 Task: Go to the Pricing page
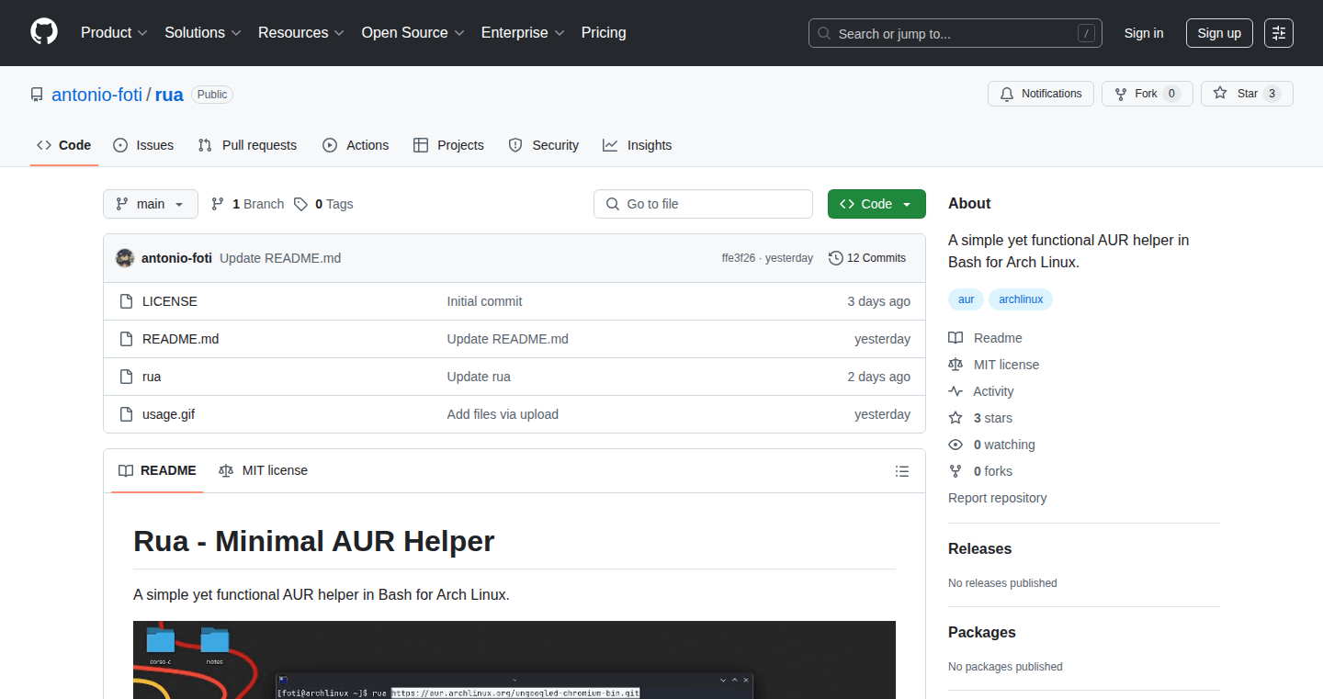pyautogui.click(x=604, y=33)
